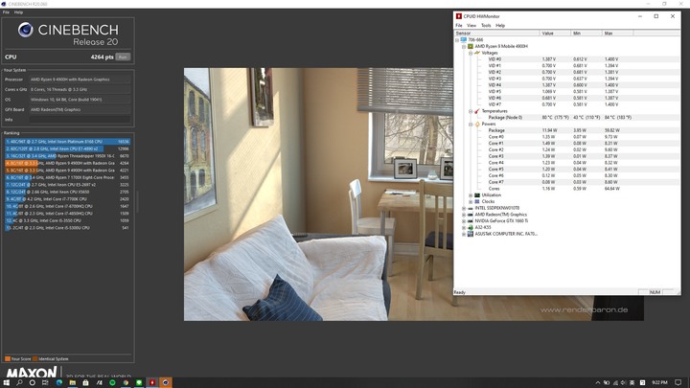Image resolution: width=690 pixels, height=388 pixels.
Task: Expand the Utilization section
Action: coord(471,194)
